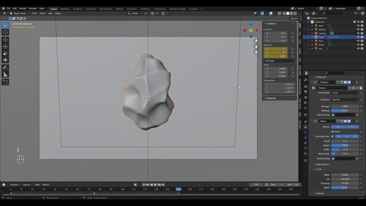Select the Scale tool
Image resolution: width=366 pixels, height=206 pixels.
[x=5, y=53]
